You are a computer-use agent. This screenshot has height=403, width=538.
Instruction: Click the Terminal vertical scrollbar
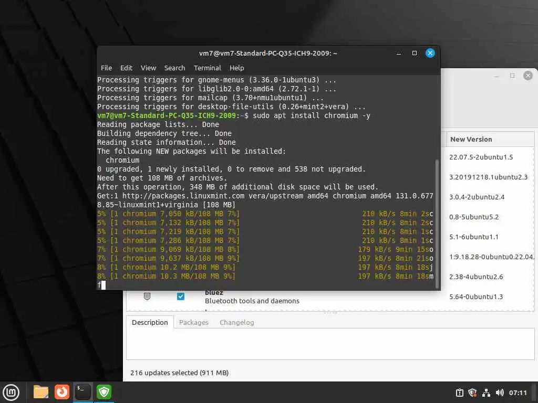pos(437,224)
